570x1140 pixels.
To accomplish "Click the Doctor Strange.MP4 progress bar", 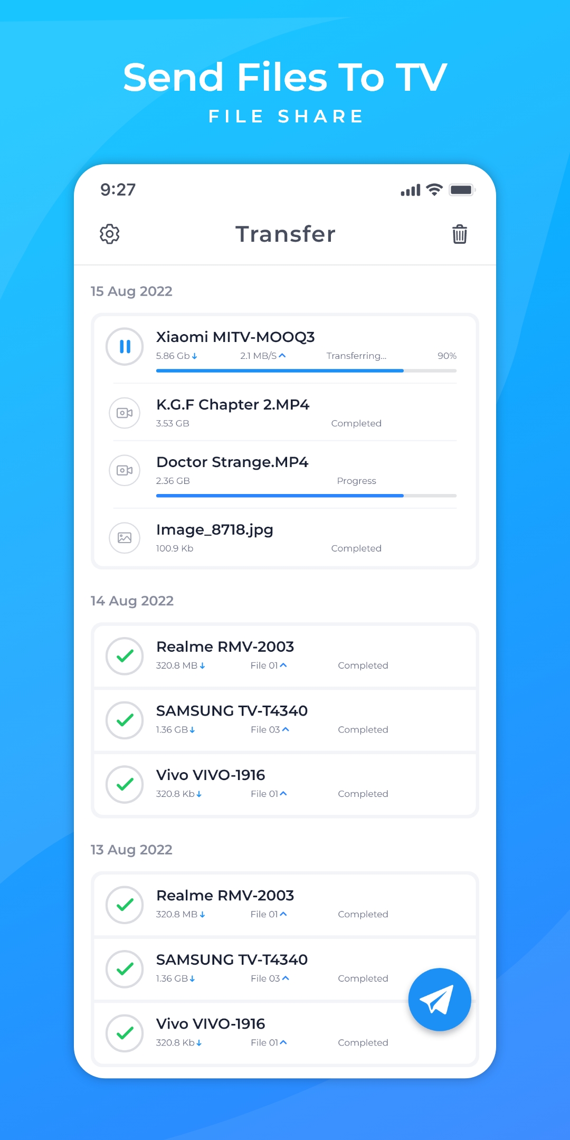I will tap(306, 496).
